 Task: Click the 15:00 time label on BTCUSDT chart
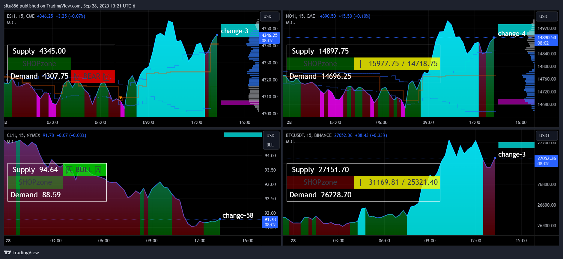click(x=521, y=241)
